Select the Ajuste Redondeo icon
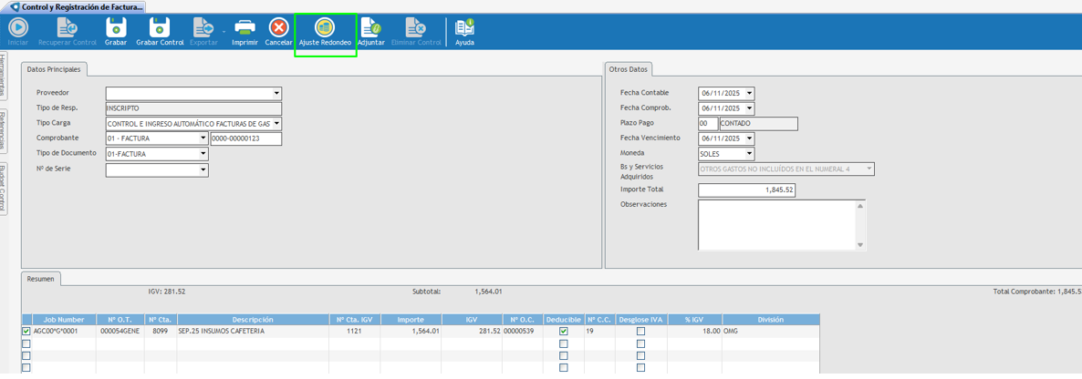The height and width of the screenshot is (379, 1082). tap(325, 29)
